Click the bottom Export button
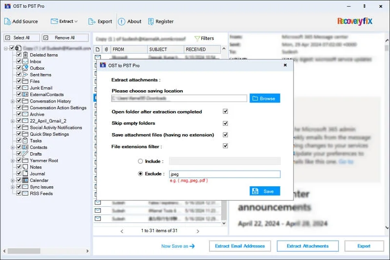The height and width of the screenshot is (260, 390). 364,246
